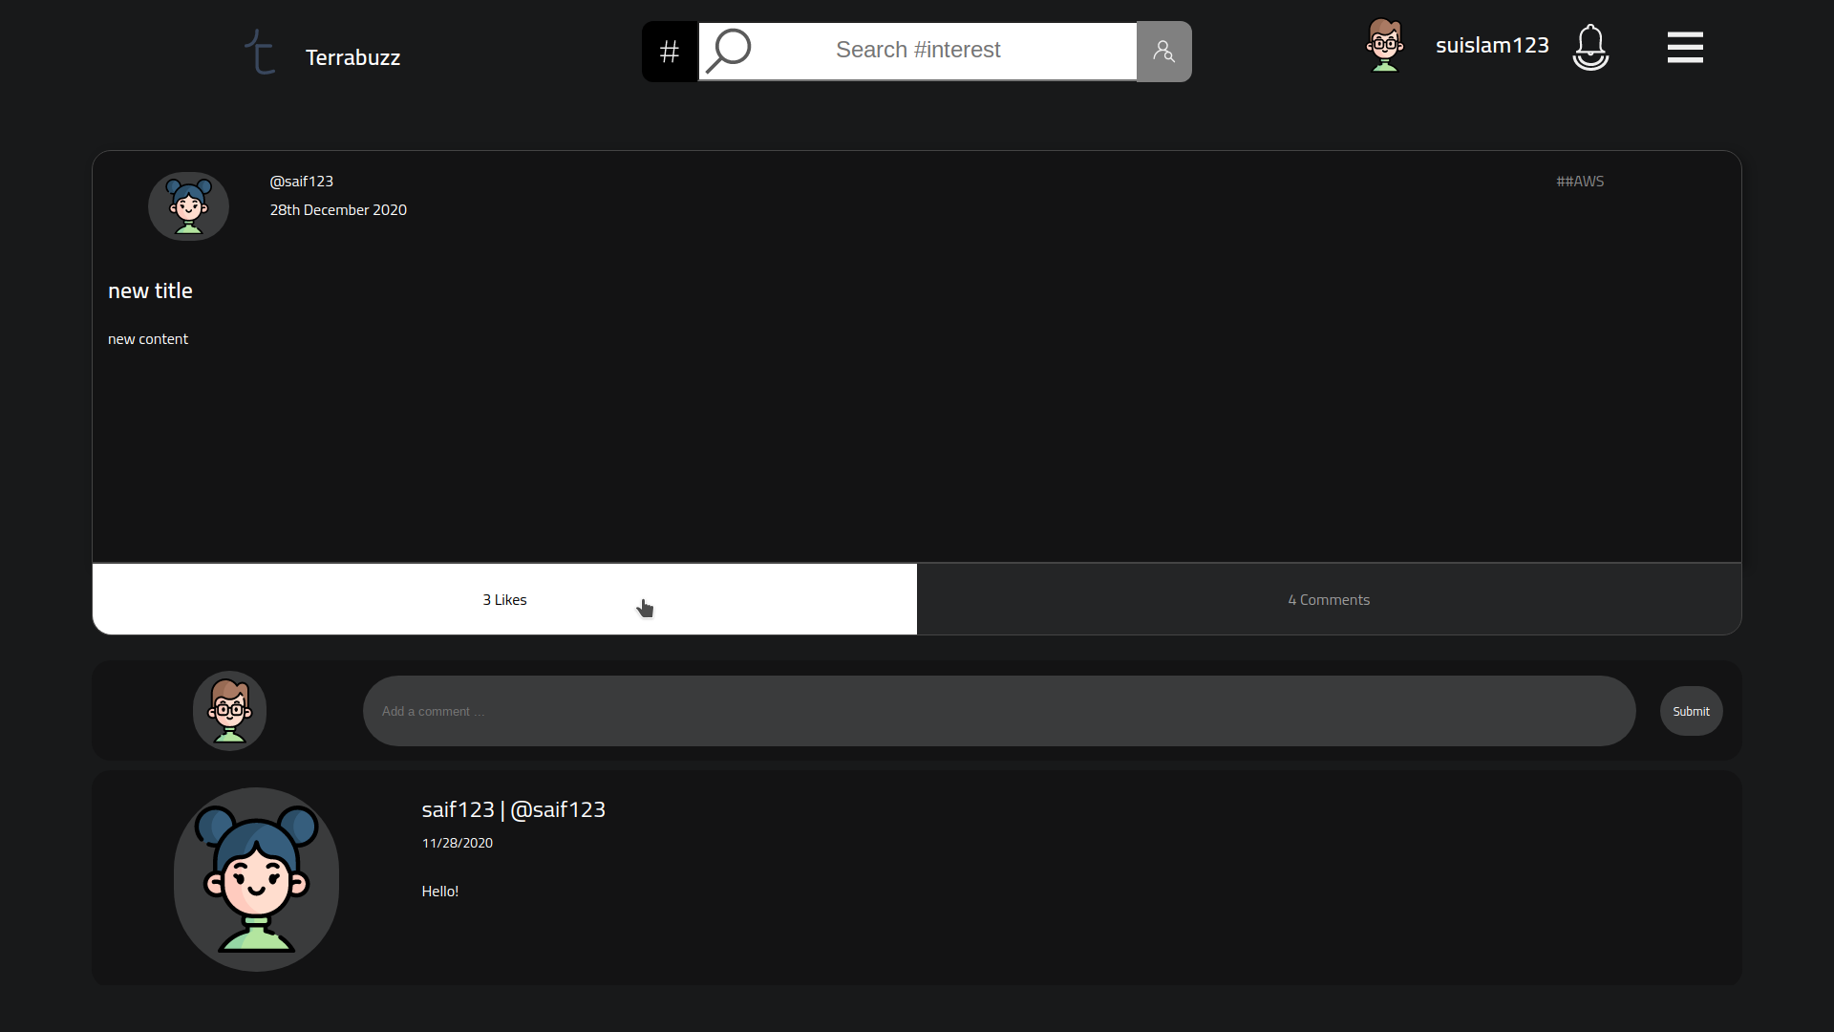Open post author saif123 avatar
1834x1032 pixels.
188,206
